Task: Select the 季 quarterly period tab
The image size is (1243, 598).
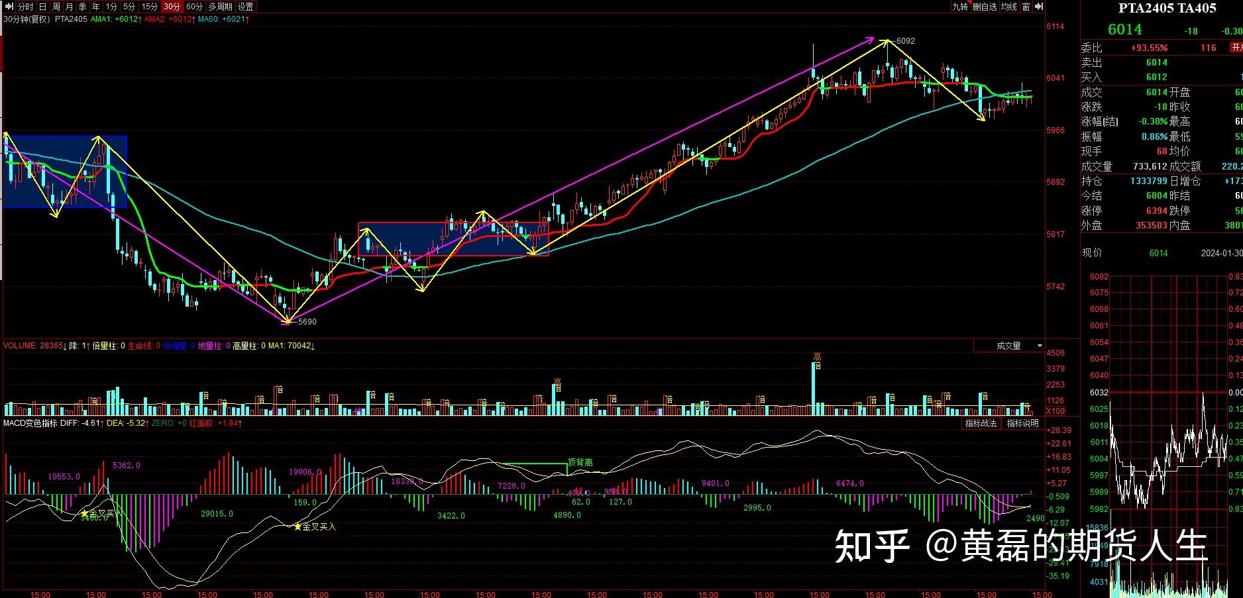Action: click(83, 7)
